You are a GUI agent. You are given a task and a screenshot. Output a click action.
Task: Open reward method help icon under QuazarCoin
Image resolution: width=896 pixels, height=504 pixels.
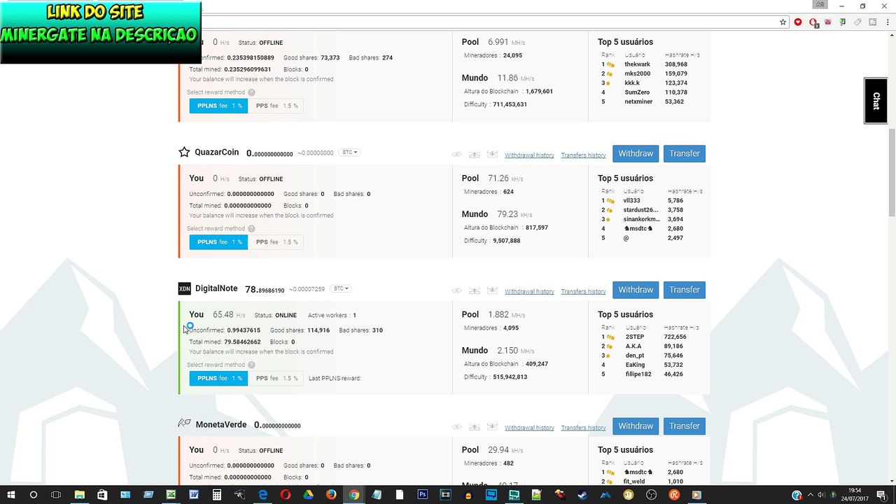point(251,228)
